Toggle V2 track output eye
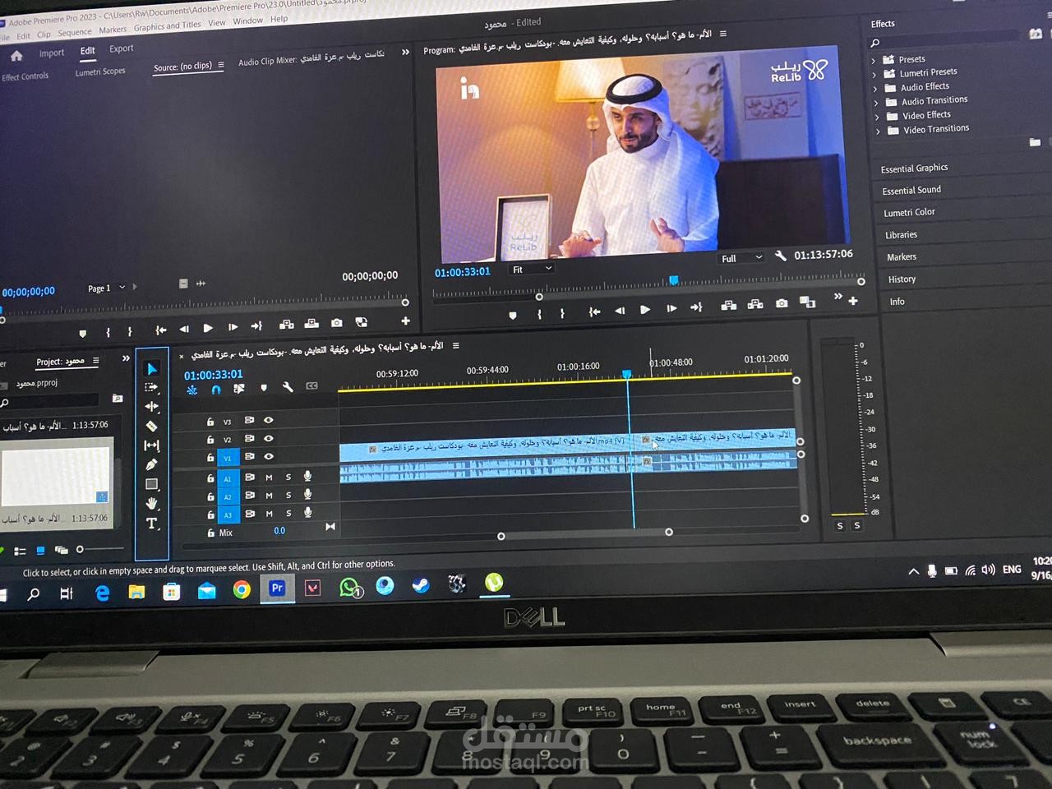This screenshot has height=789, width=1052. click(269, 438)
